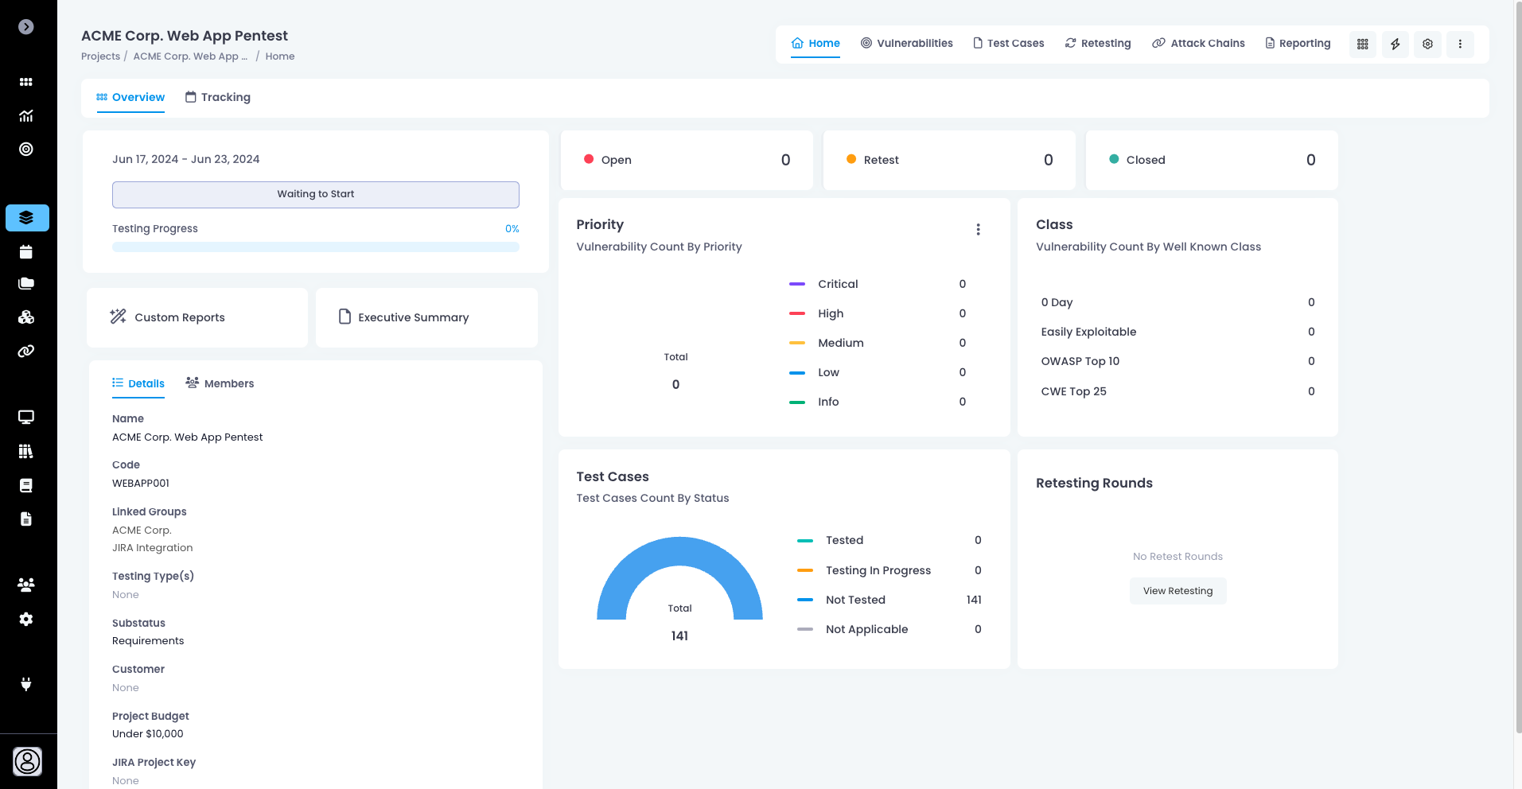Expand the left sidebar with the arrow button
1522x789 pixels.
26,27
